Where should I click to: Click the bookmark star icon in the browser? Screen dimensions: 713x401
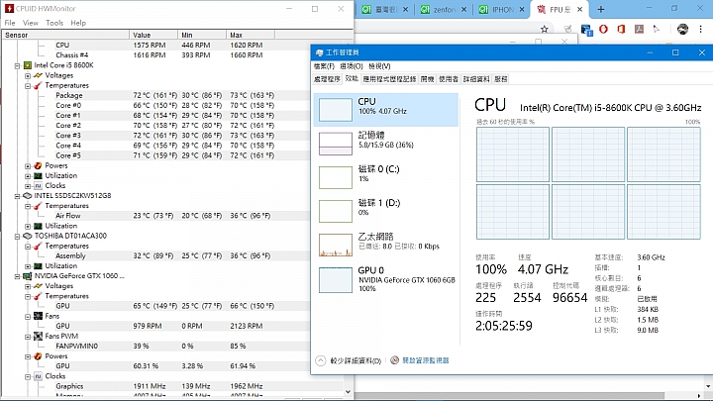click(545, 29)
